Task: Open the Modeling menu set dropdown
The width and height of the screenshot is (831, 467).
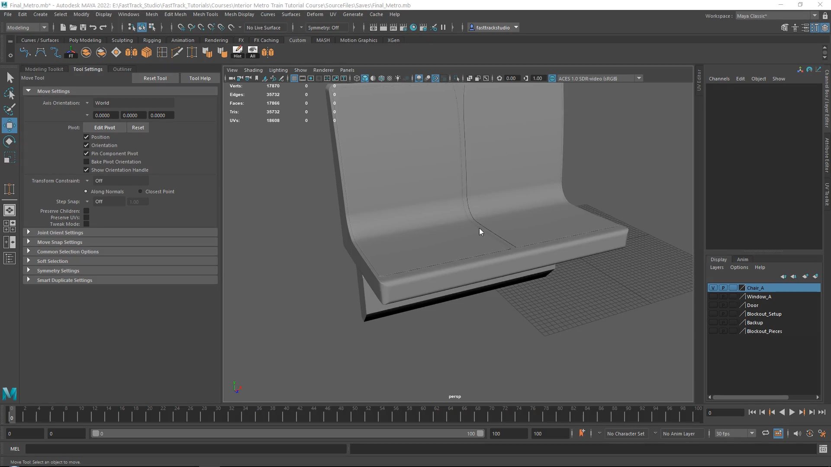Action: (x=27, y=27)
